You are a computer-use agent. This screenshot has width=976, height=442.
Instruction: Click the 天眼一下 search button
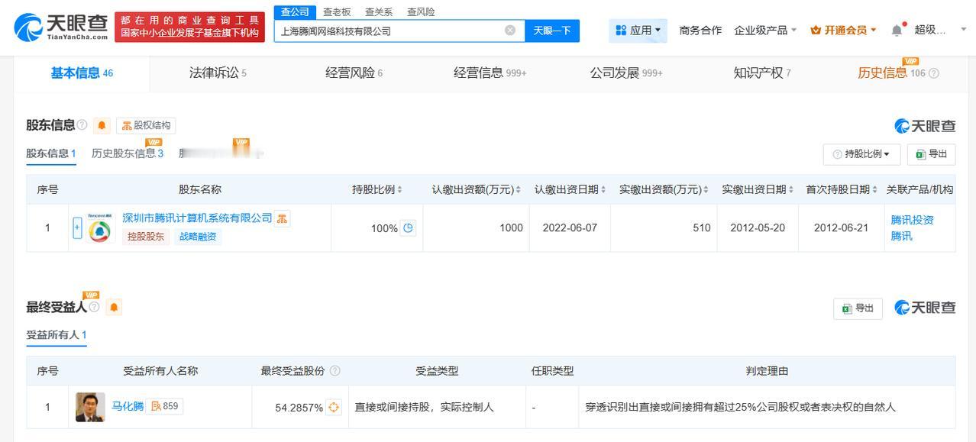(552, 31)
